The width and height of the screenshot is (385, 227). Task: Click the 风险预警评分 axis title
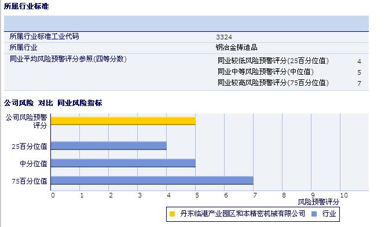(318, 202)
